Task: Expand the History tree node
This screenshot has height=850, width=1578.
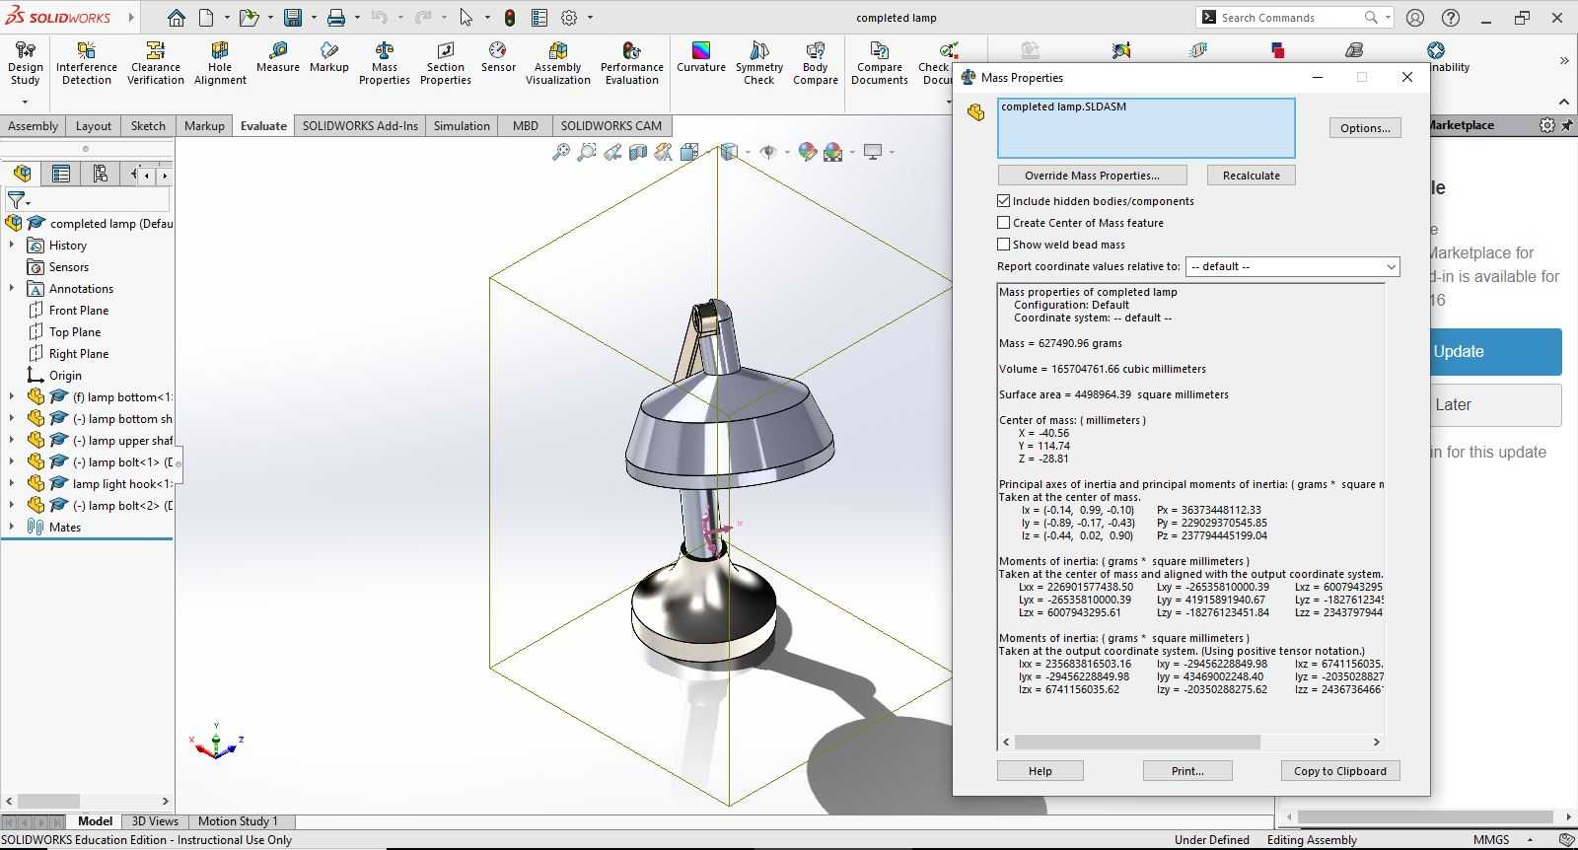Action: [12, 245]
